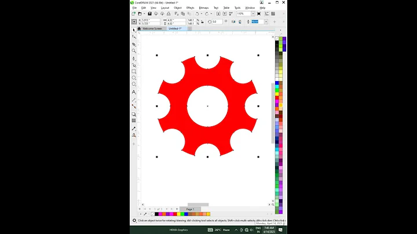This screenshot has width=417, height=234.
Task: Select the Crop tool
Action: click(x=134, y=44)
